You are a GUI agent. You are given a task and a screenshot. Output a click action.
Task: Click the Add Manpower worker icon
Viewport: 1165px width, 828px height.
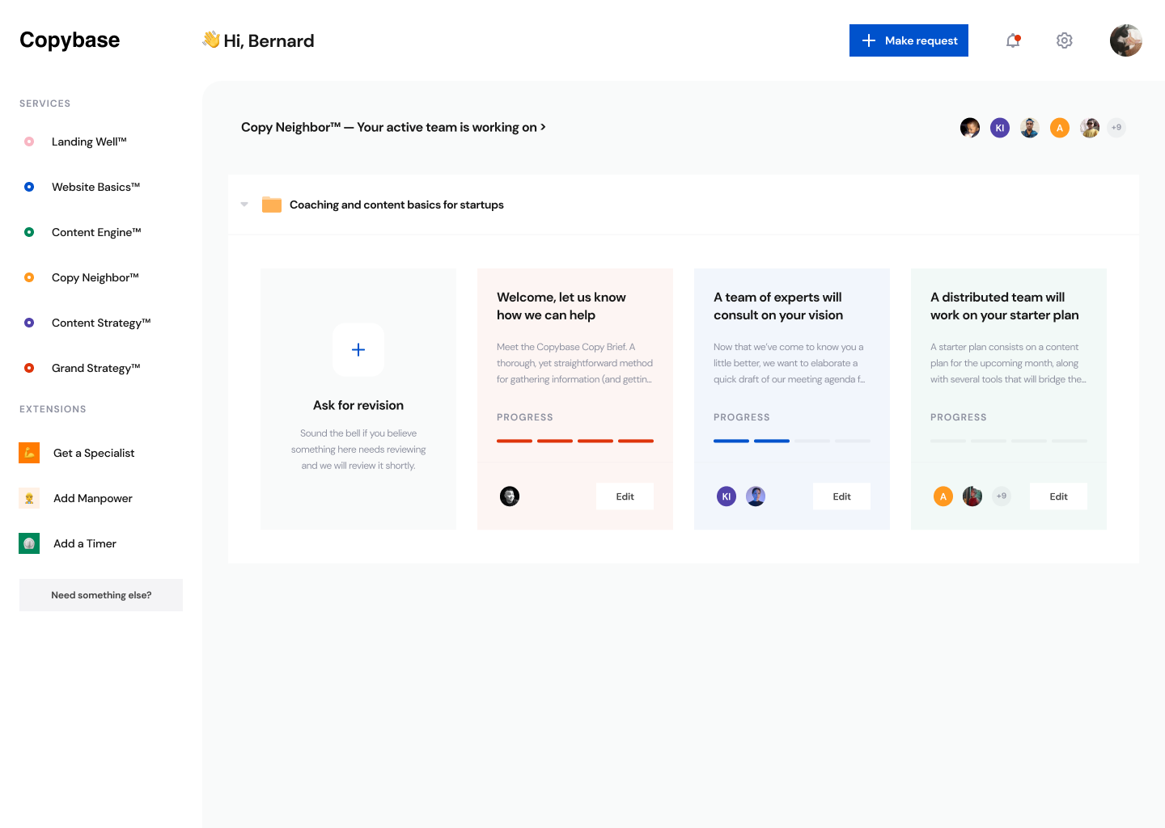(x=29, y=498)
